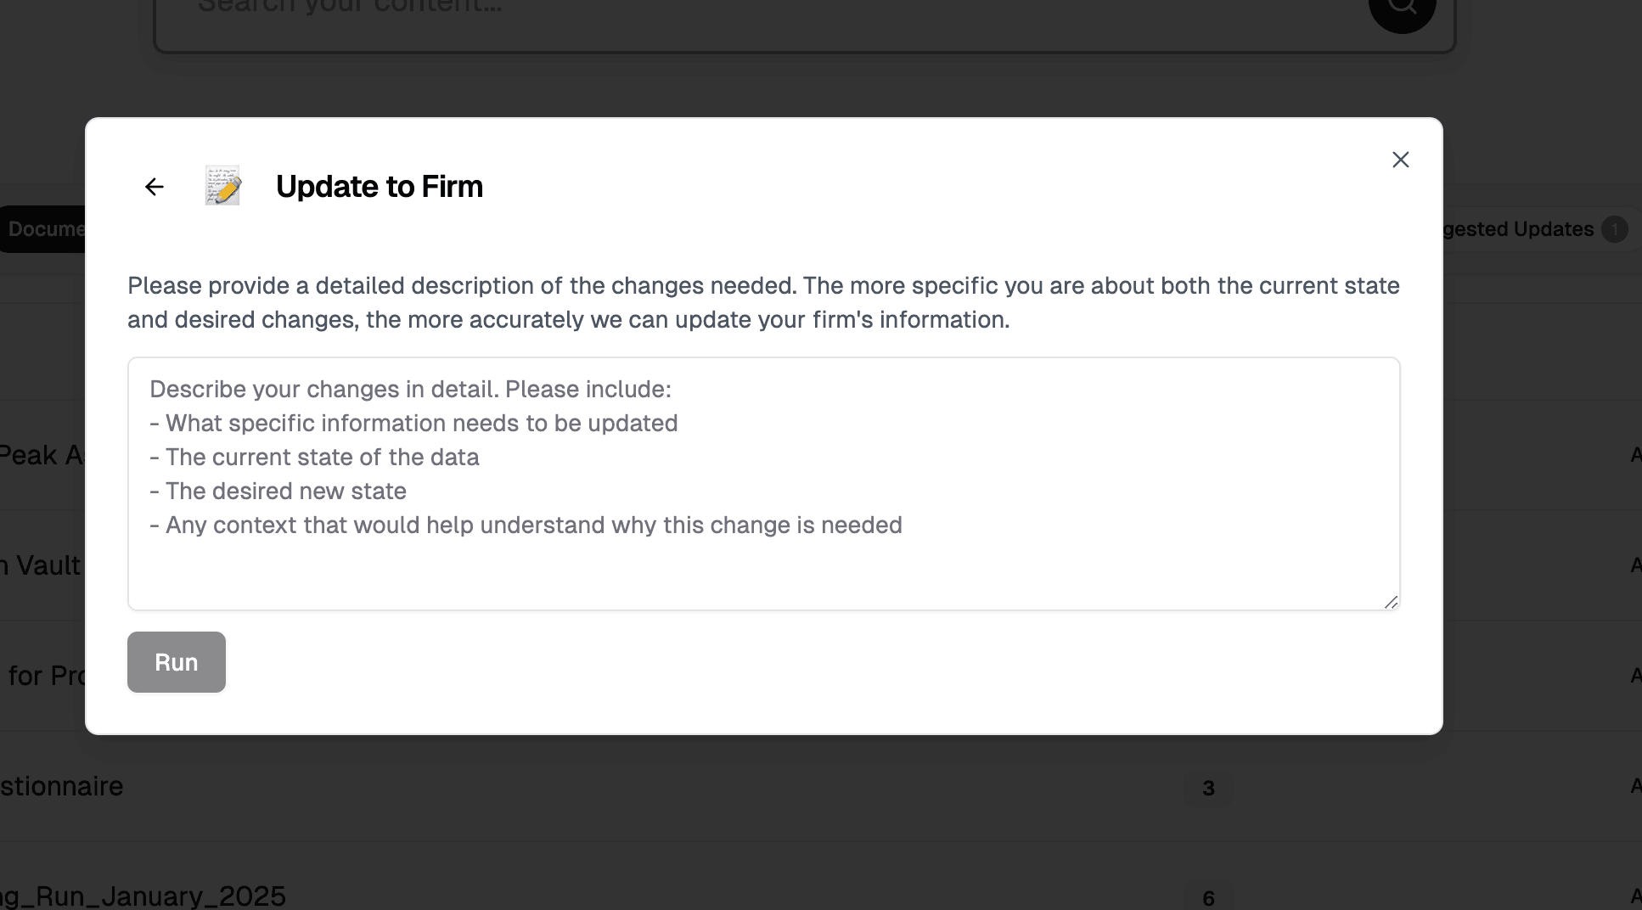Open the Documents tab behind the dialog
The height and width of the screenshot is (910, 1642).
pos(42,229)
